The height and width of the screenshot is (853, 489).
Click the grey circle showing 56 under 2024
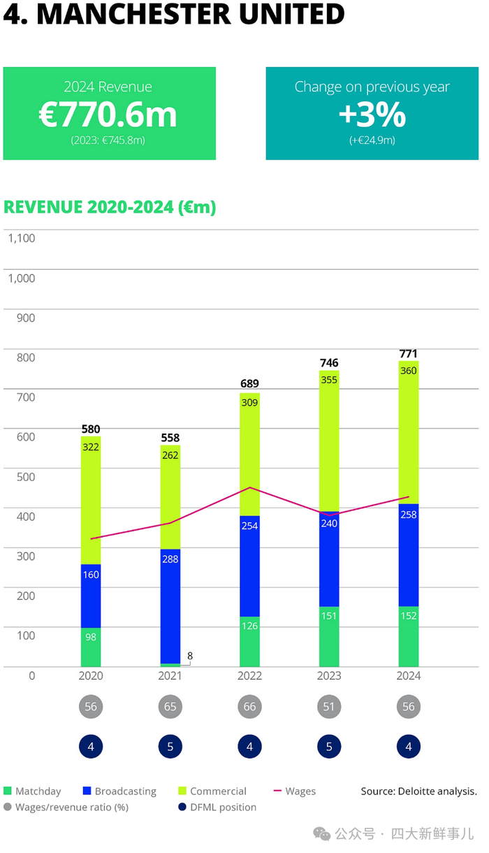[x=409, y=706]
